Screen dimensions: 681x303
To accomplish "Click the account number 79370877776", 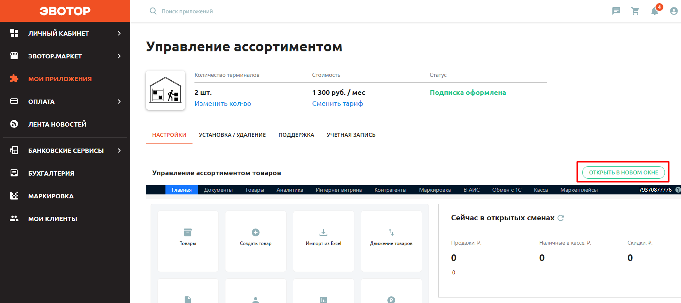I will (655, 190).
